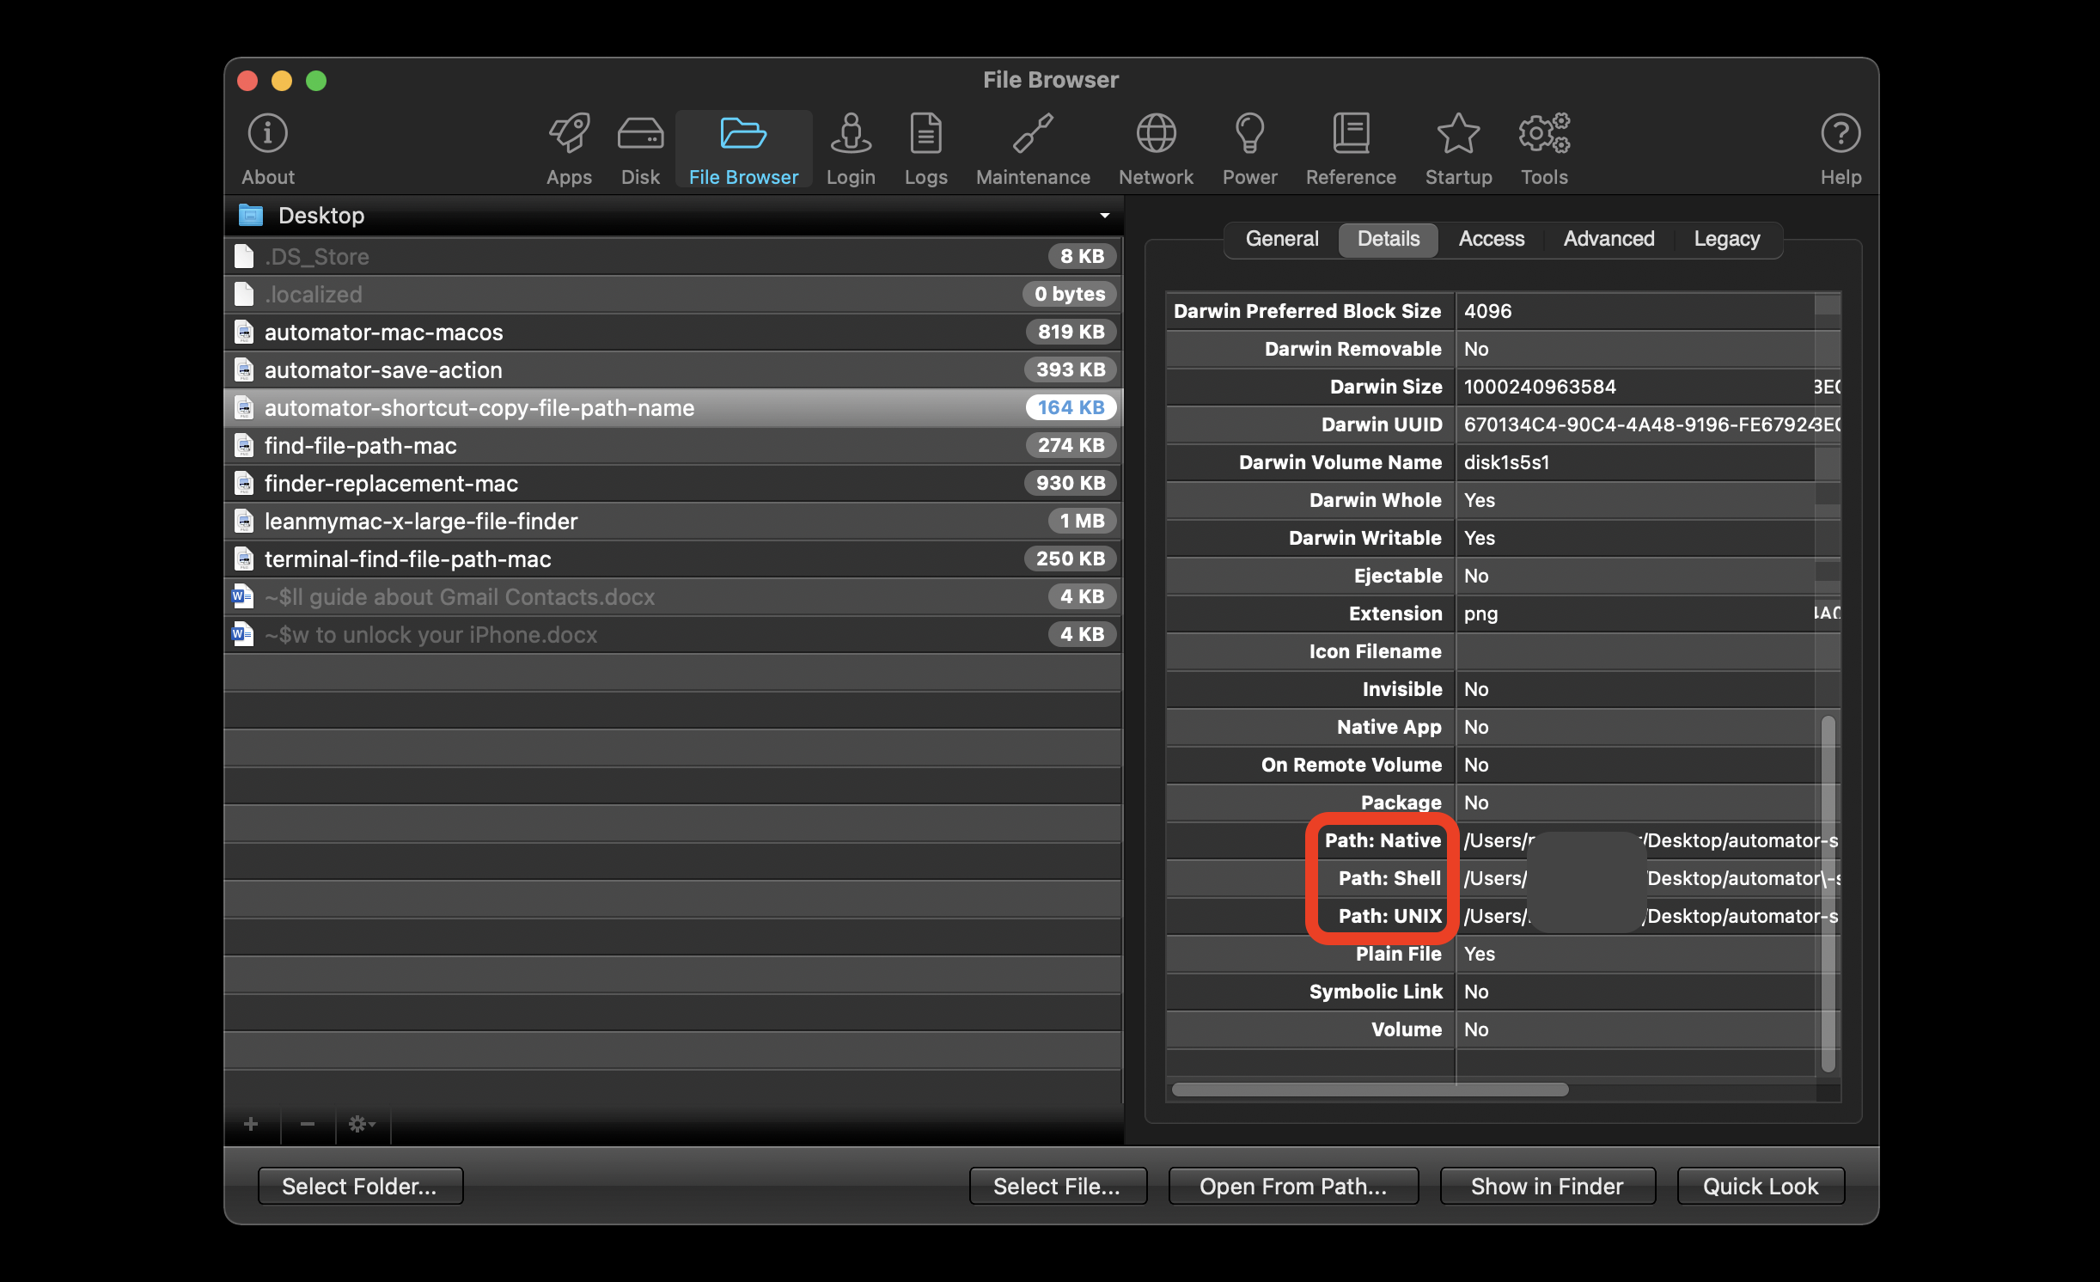This screenshot has width=2100, height=1282.
Task: Switch to the Access tab
Action: click(1491, 239)
